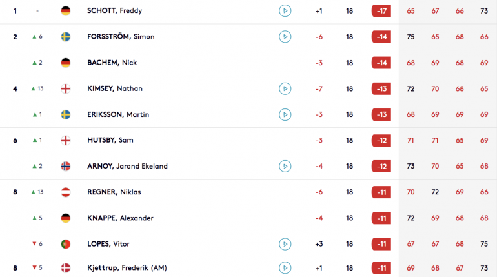Click the Portuguese flag next to Lopes
Screen dimensions: 497x277
[x=66, y=244]
